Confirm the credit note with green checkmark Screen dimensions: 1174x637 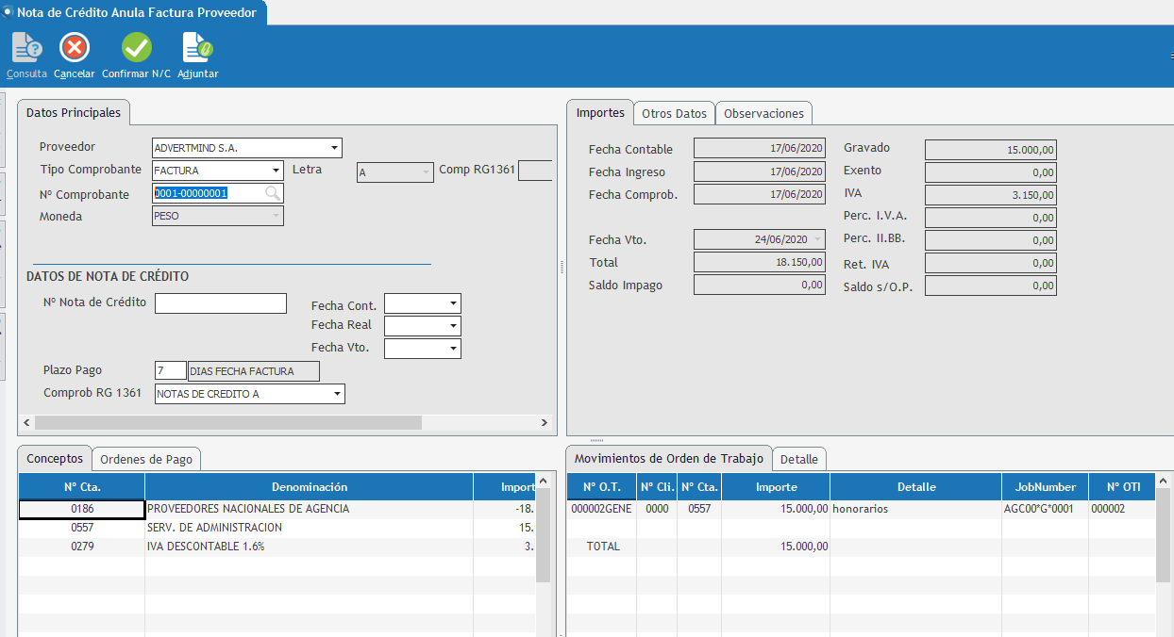click(x=136, y=48)
